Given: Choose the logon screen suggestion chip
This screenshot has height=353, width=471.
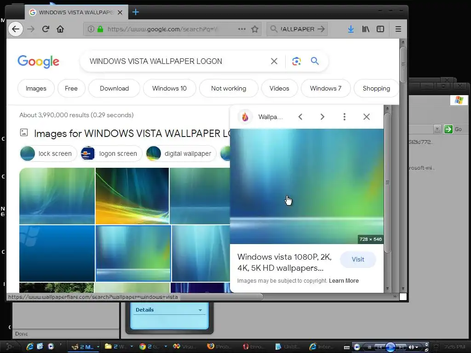Looking at the screenshot, I should pyautogui.click(x=111, y=154).
